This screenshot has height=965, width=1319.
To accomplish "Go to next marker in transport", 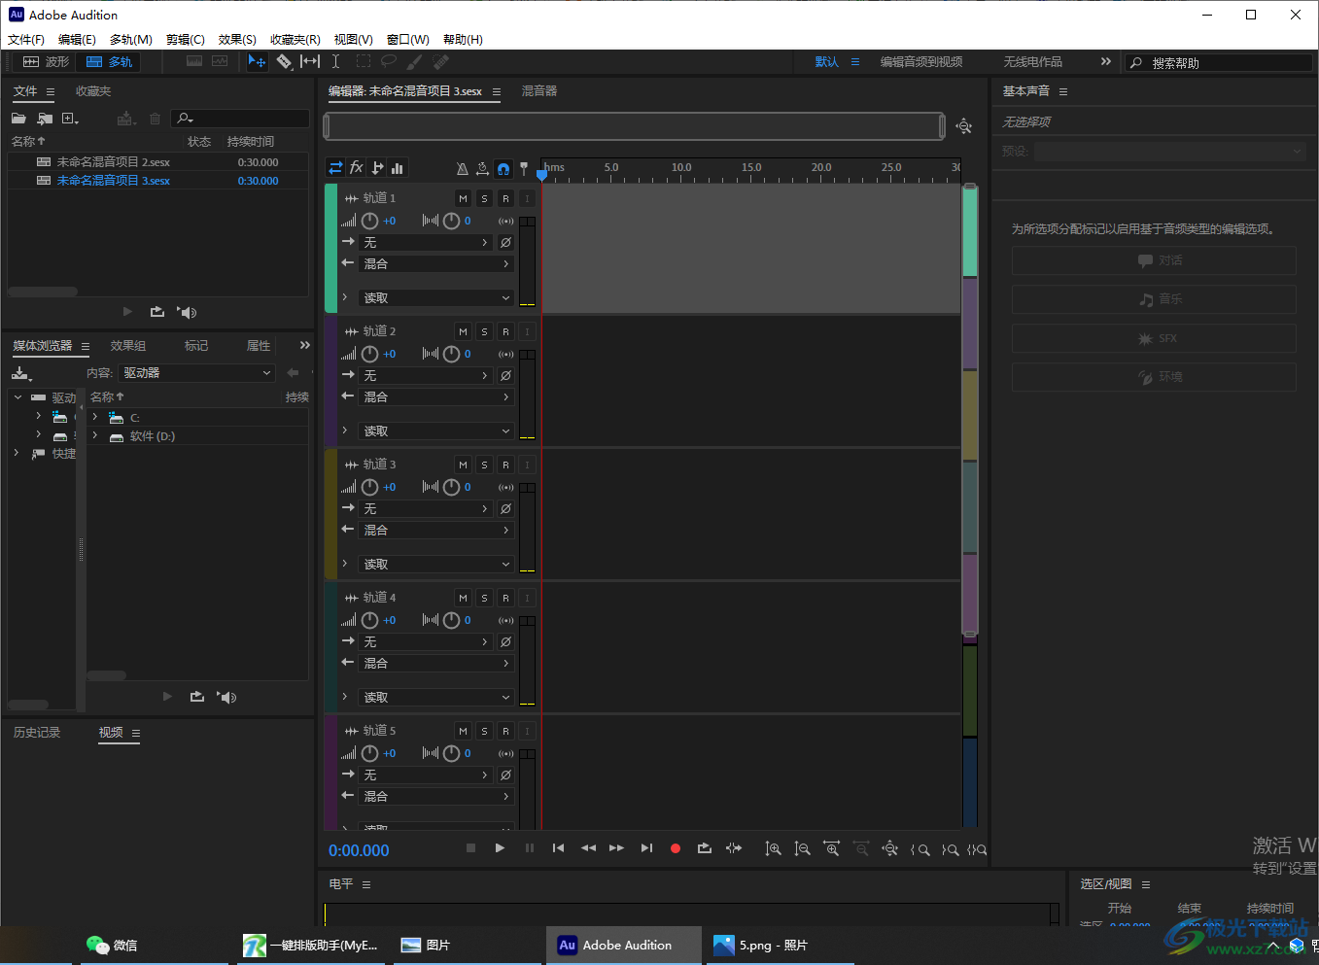I will [646, 847].
